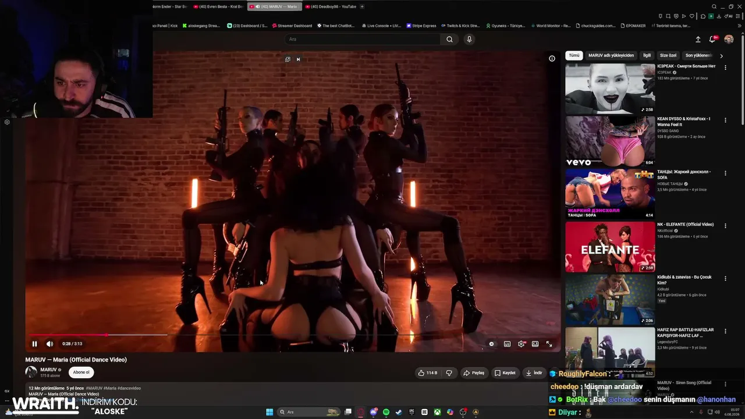
Task: Run search with the magnifier button
Action: coord(449,39)
